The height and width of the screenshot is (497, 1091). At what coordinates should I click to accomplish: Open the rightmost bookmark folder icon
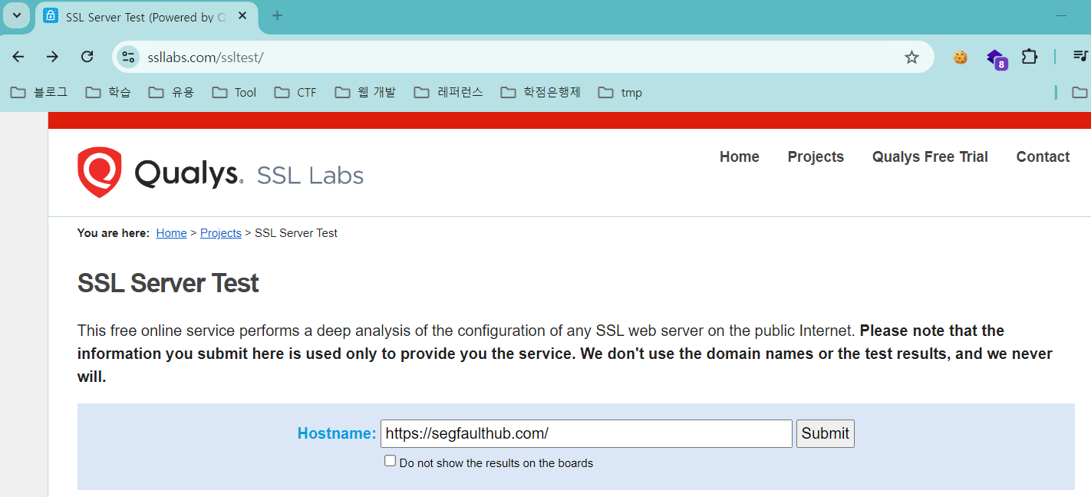tap(1079, 93)
